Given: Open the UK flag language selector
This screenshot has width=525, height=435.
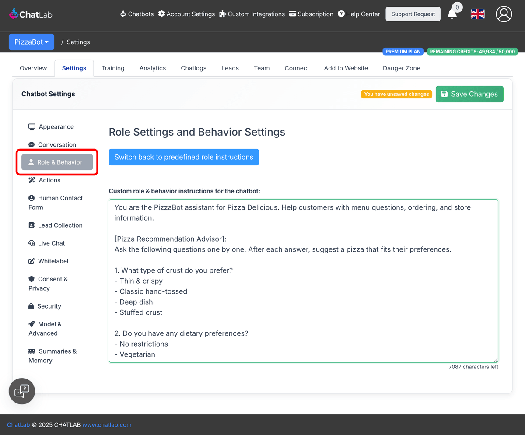Looking at the screenshot, I should point(477,14).
